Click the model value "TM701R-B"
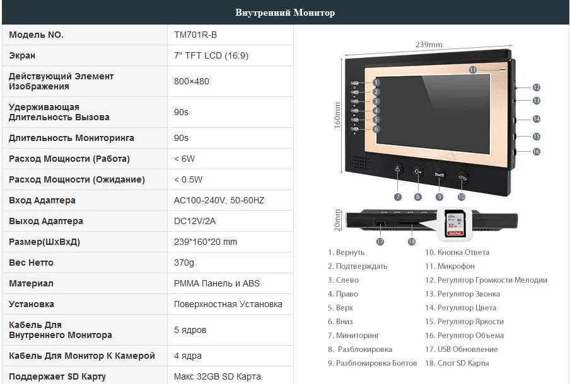This screenshot has width=570, height=384. [195, 35]
